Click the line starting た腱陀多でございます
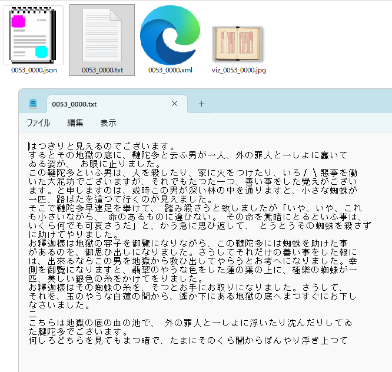Screen dimensions: 392x372 pos(78,331)
